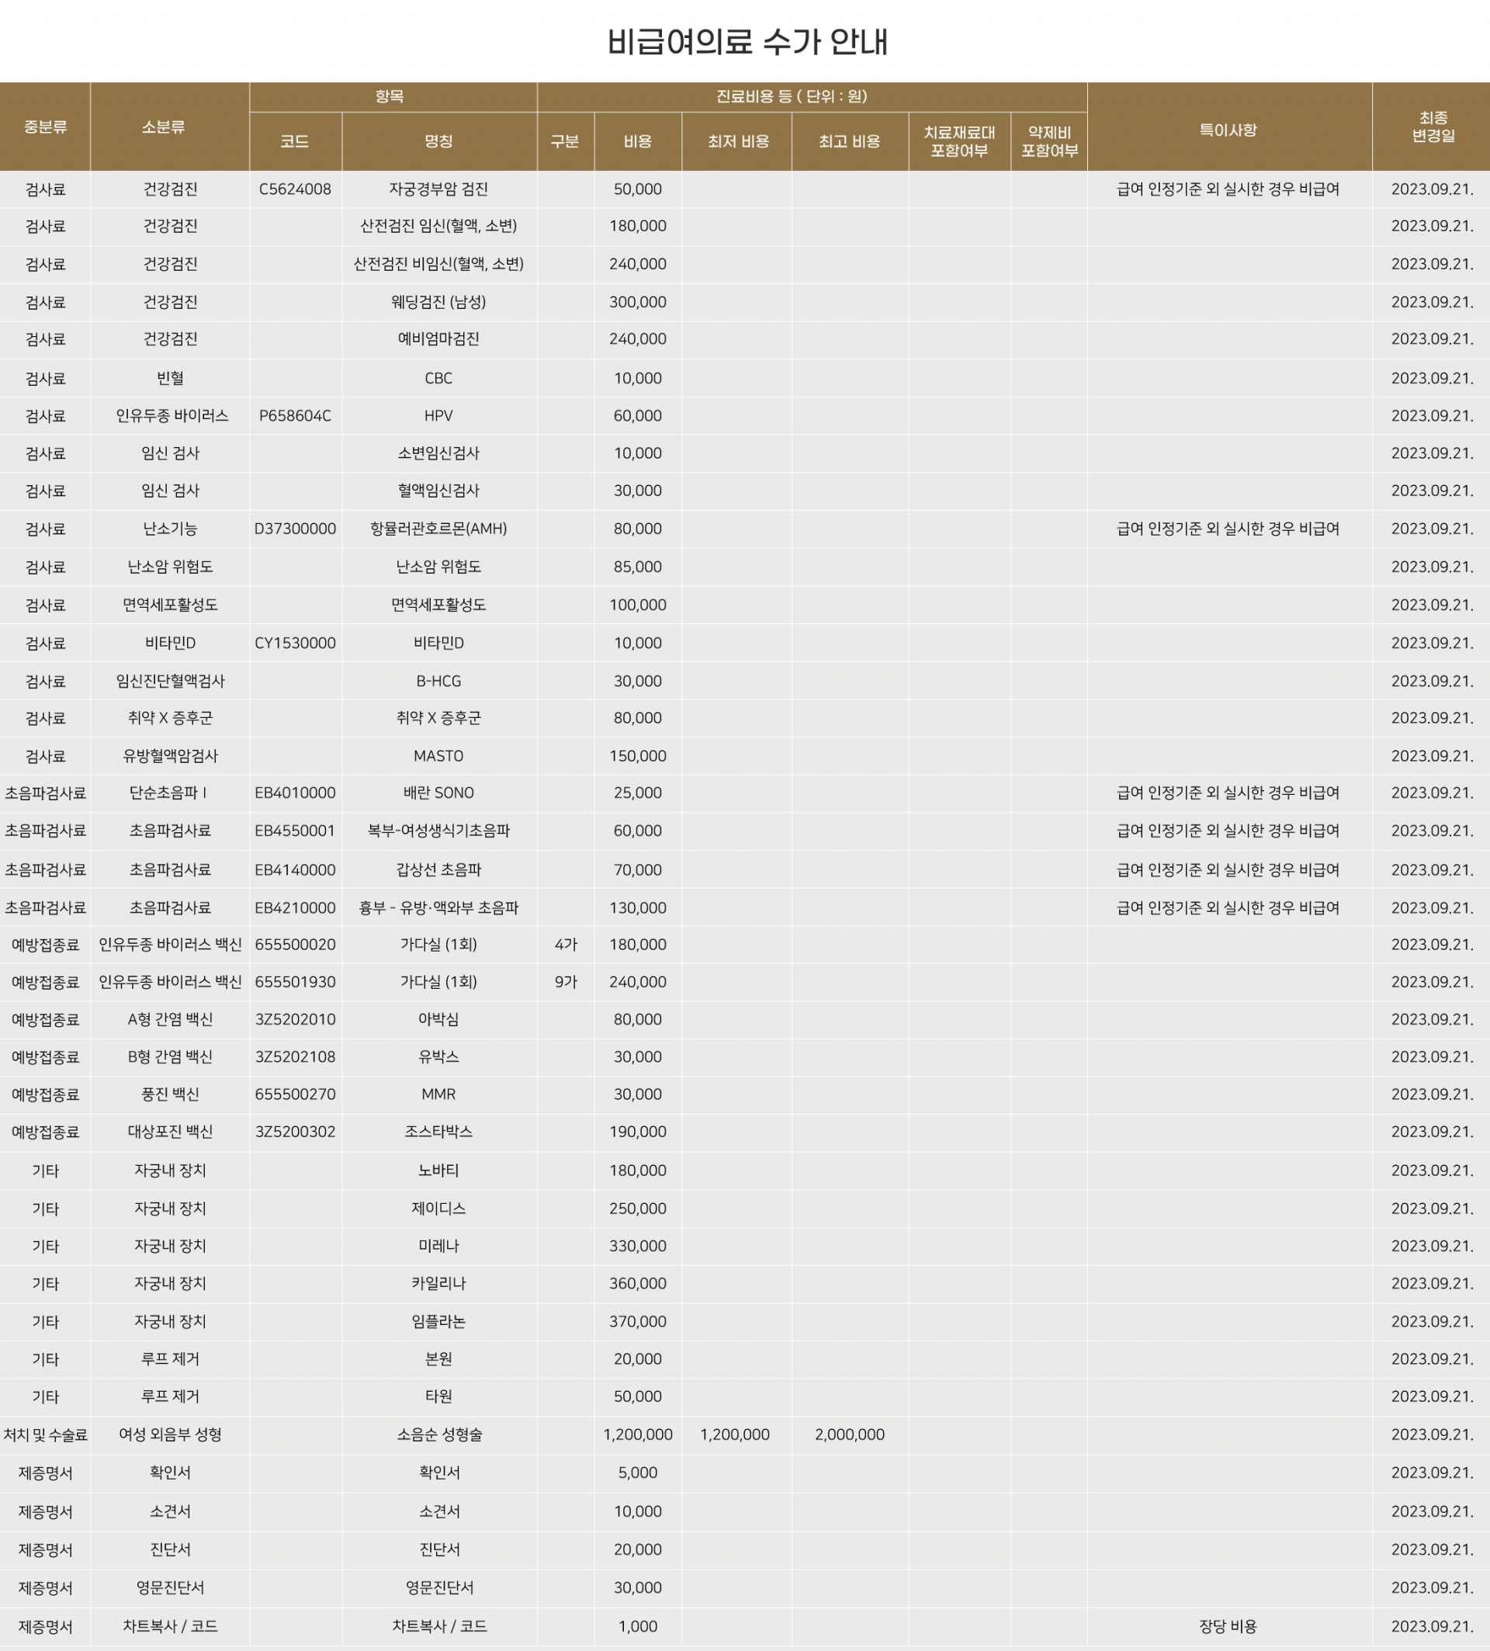Click the 85,000 cost of 난소암 위험도
This screenshot has width=1490, height=1651.
pos(638,567)
